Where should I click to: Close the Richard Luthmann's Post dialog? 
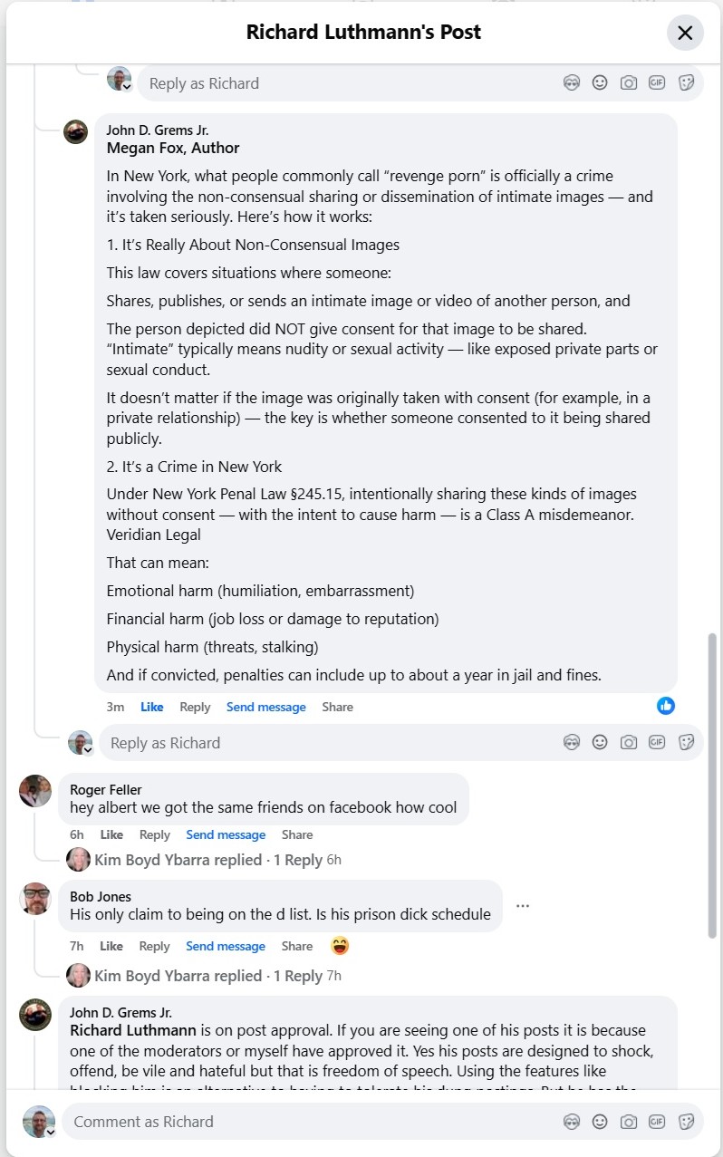coord(685,34)
